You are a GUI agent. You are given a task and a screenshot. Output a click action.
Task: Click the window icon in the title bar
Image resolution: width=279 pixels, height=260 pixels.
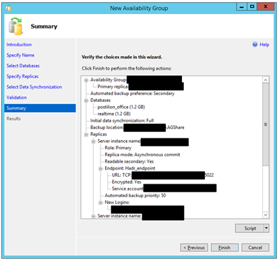[x=9, y=8]
